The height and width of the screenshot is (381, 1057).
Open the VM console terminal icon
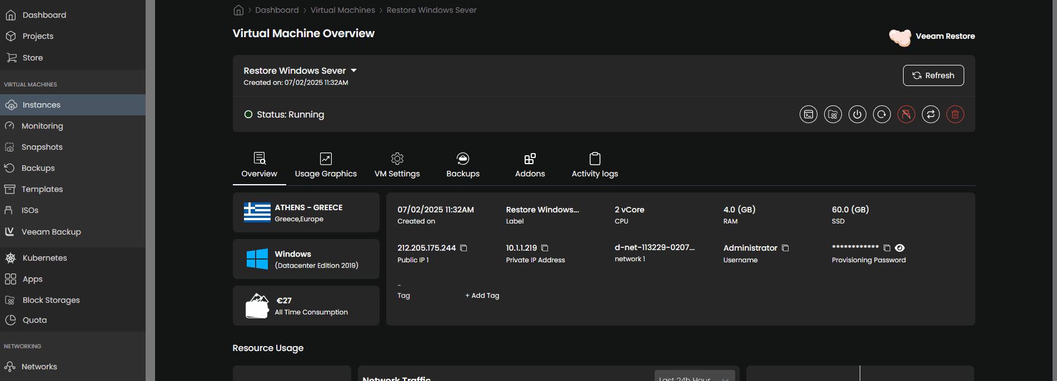808,114
